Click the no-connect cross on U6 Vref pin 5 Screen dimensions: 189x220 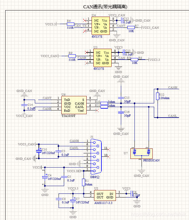97,110
